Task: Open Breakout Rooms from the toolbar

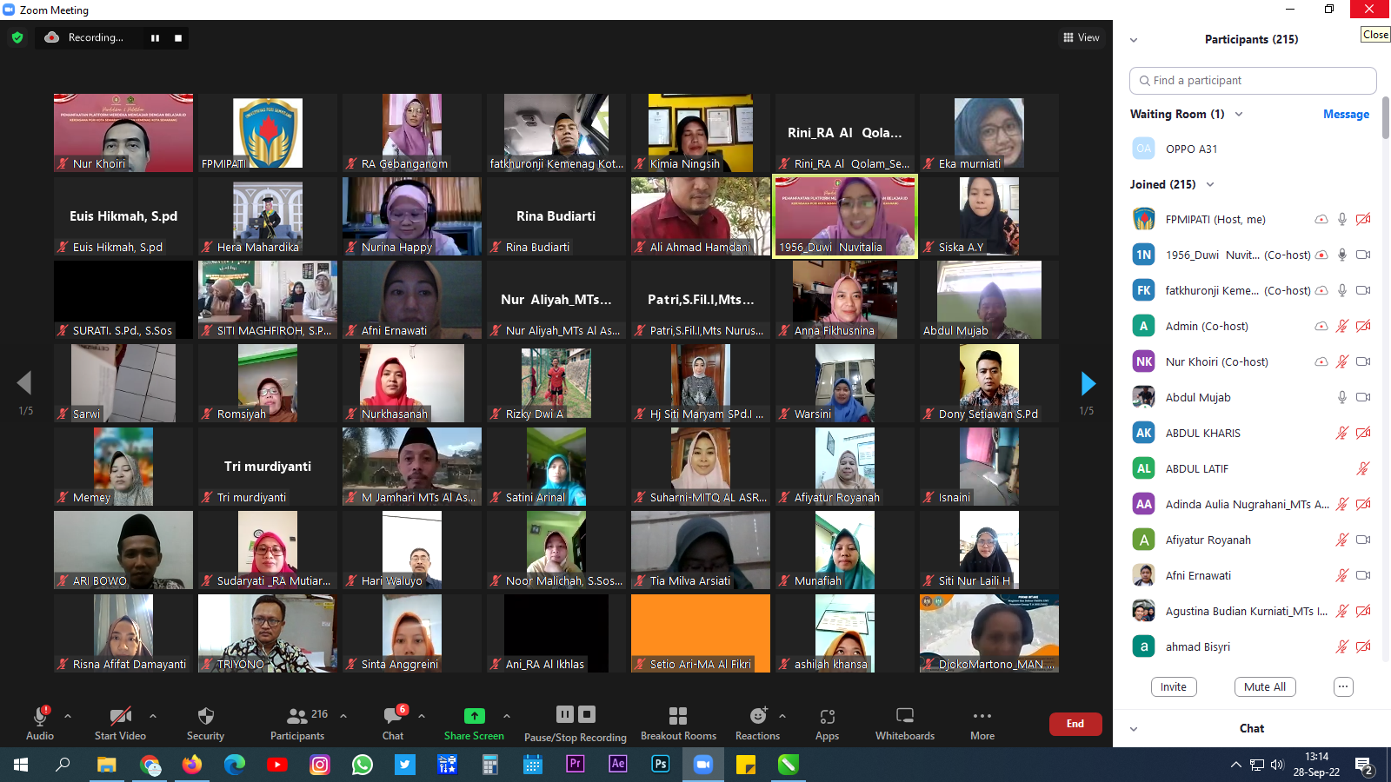Action: tap(678, 717)
